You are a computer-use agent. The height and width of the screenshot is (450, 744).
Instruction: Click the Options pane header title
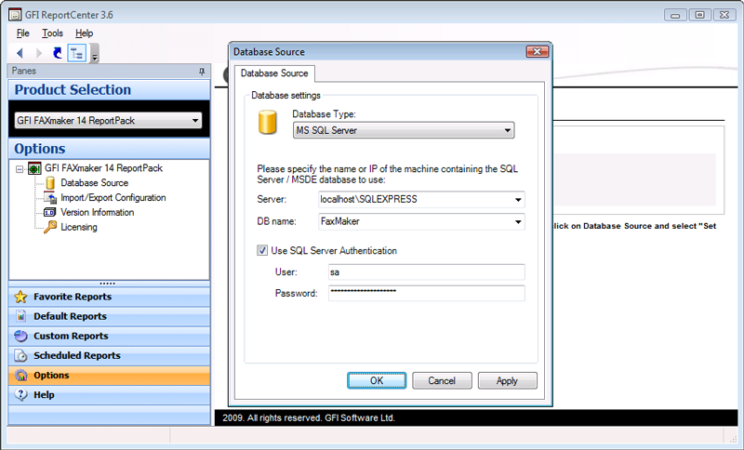pyautogui.click(x=109, y=149)
